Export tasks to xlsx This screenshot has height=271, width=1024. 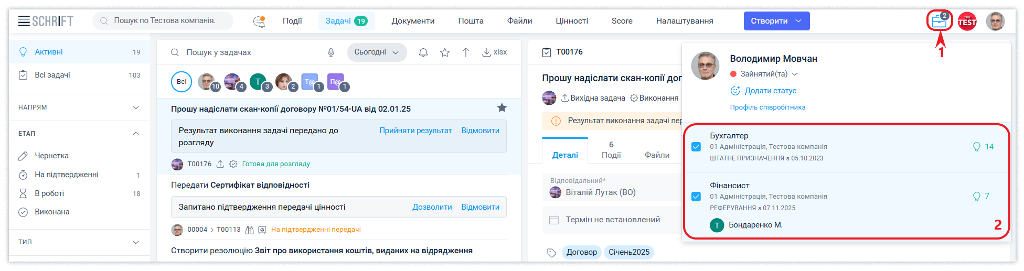tap(495, 52)
